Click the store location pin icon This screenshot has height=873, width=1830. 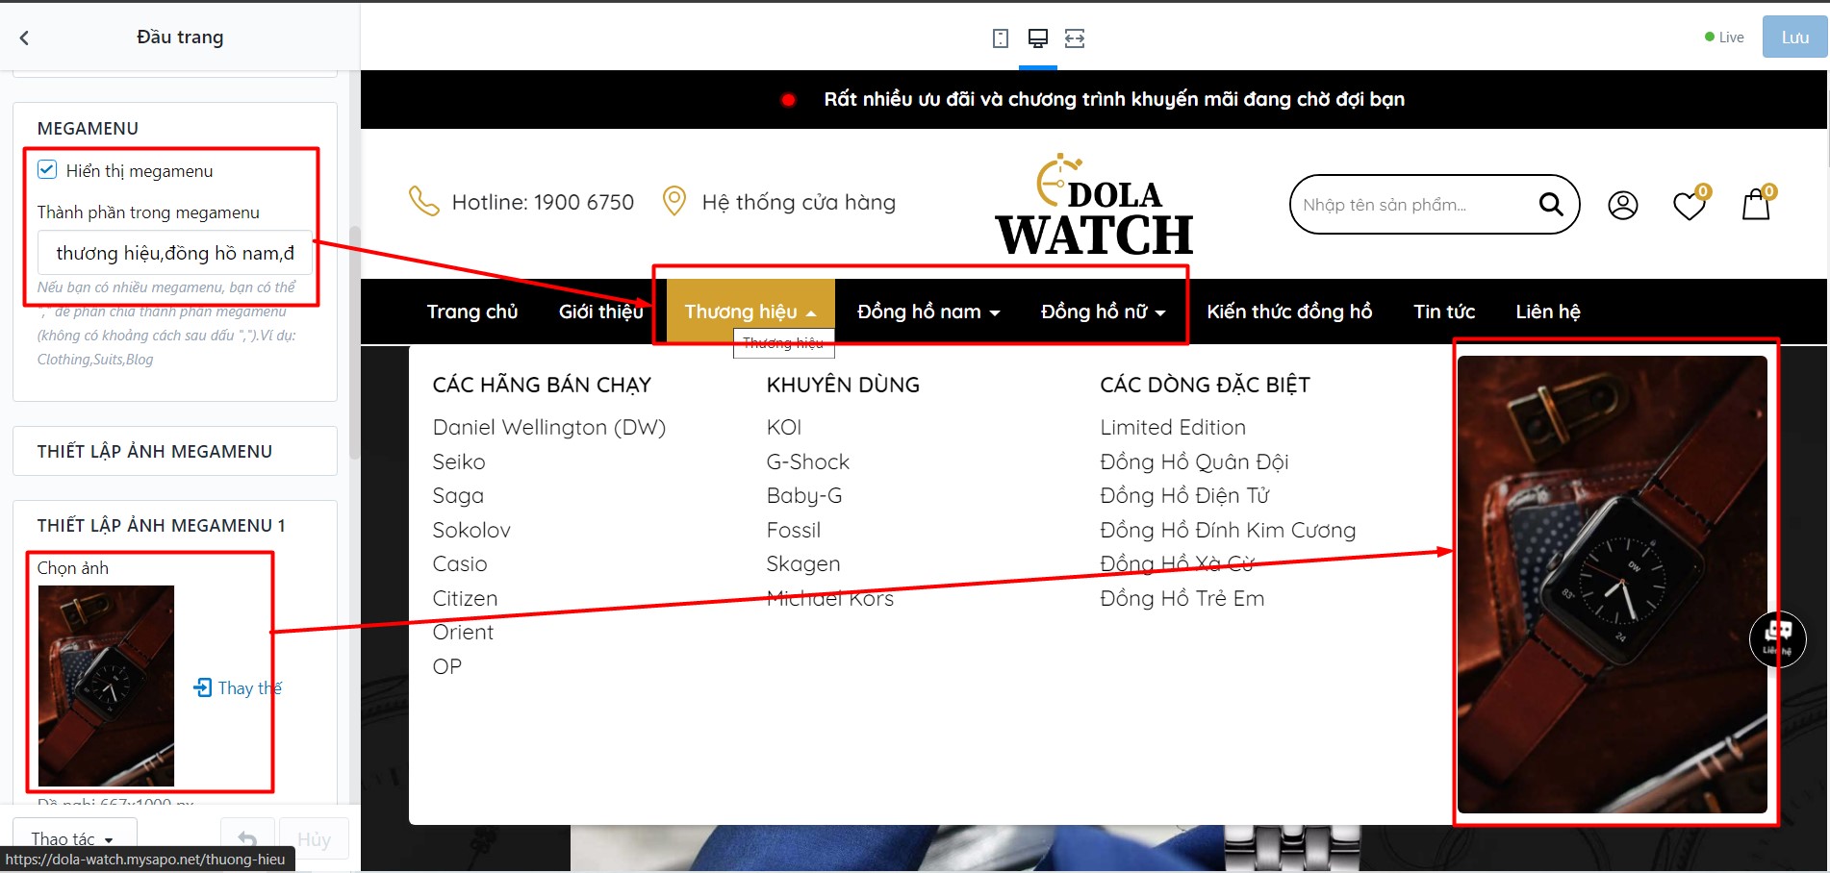click(x=674, y=201)
